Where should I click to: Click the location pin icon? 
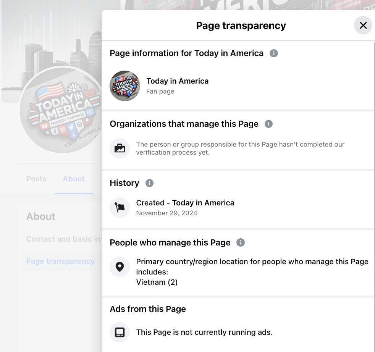point(120,267)
